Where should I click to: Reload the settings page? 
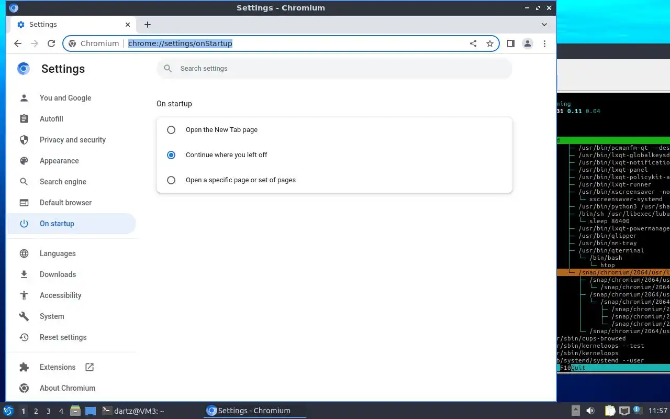pyautogui.click(x=51, y=43)
